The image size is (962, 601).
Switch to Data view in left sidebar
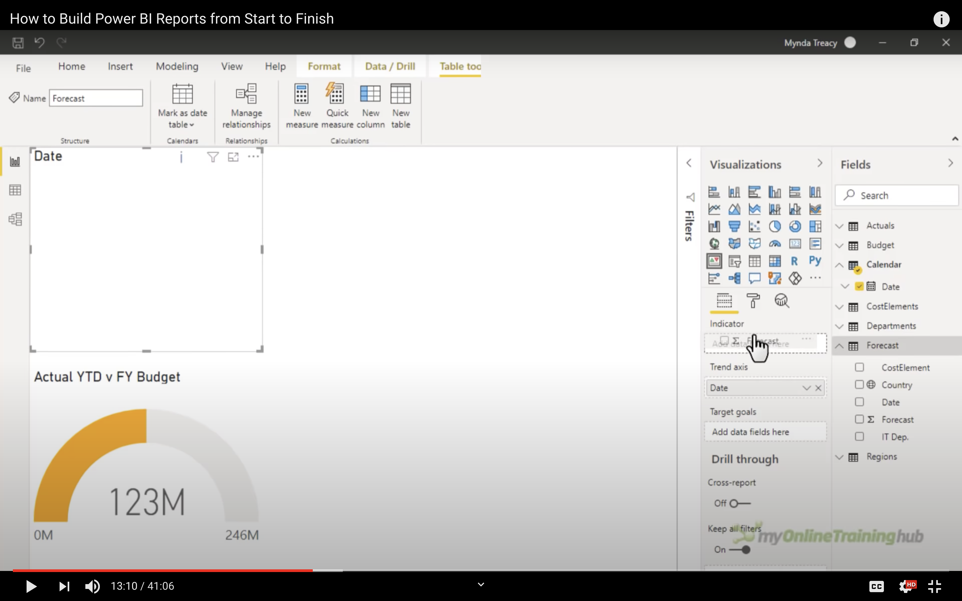tap(15, 190)
